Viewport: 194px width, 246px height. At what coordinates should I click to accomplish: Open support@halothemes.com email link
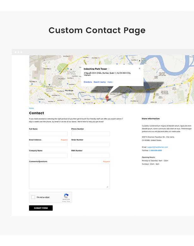tap(158, 147)
